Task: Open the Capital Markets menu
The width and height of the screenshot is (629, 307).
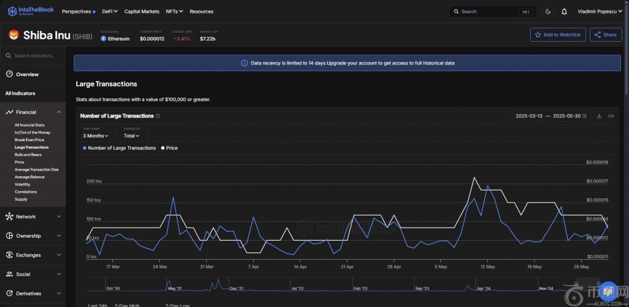Action: click(x=141, y=11)
